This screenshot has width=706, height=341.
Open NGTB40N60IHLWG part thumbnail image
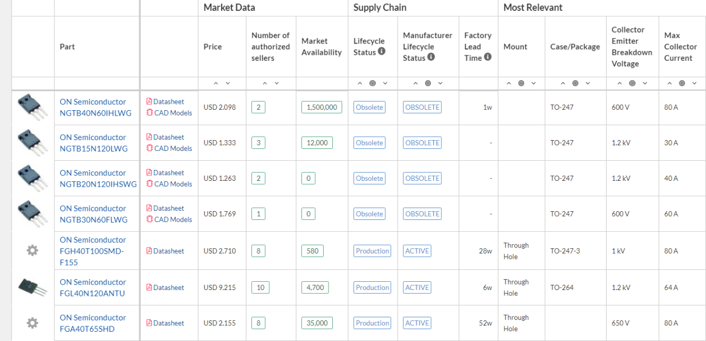tap(33, 106)
